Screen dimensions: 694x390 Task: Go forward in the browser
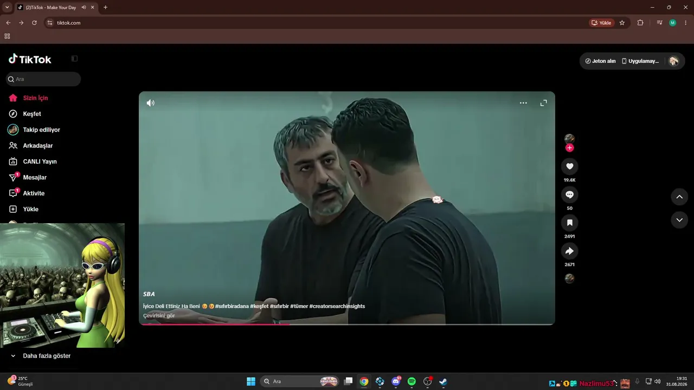tap(21, 23)
